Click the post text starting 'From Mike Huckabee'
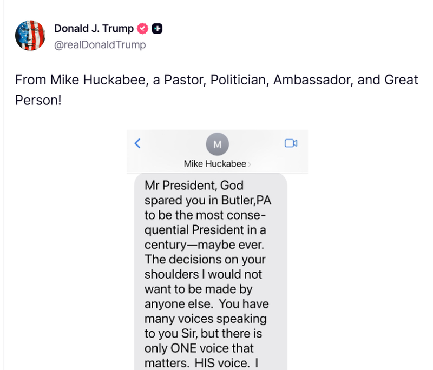 [216, 80]
